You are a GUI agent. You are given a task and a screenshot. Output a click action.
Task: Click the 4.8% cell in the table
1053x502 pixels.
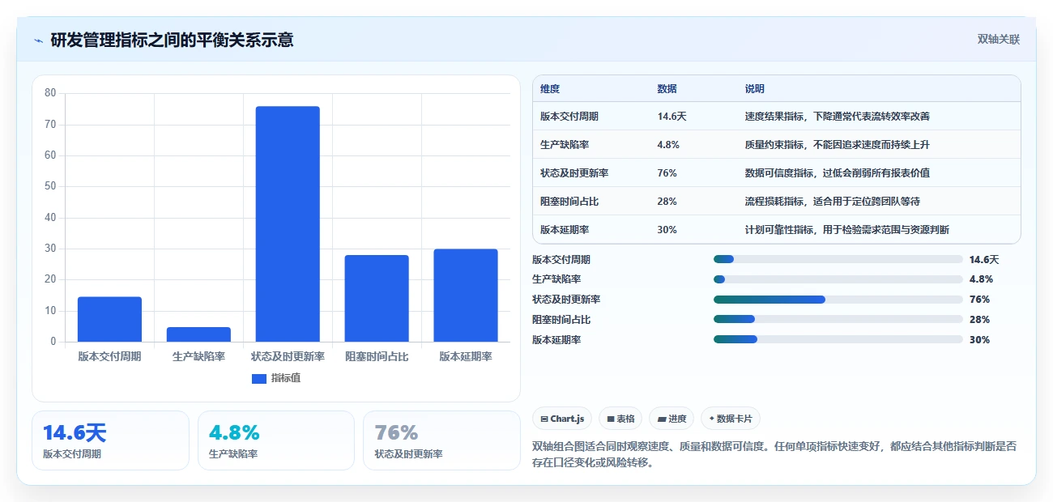668,145
